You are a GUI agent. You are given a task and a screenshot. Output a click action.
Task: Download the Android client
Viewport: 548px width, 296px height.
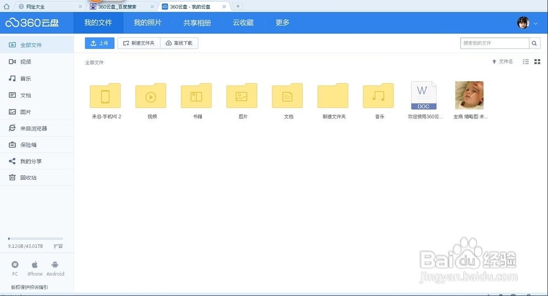pos(55,269)
